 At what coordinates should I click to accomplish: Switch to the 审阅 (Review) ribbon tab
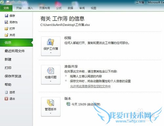tap(82, 8)
